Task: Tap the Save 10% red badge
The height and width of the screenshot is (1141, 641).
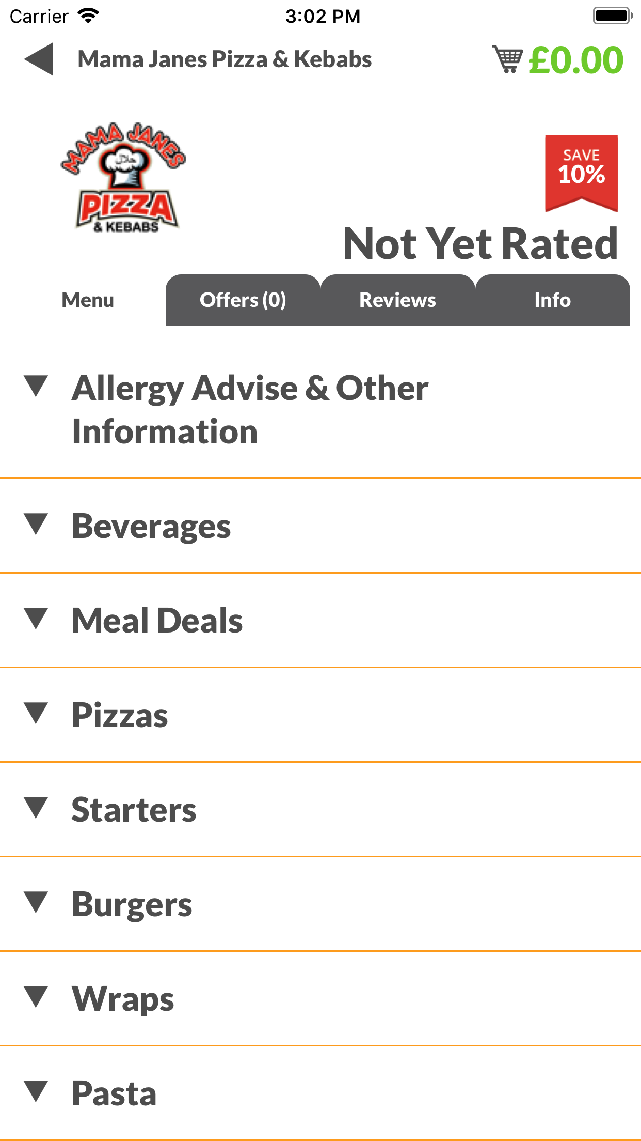Action: [x=581, y=172]
